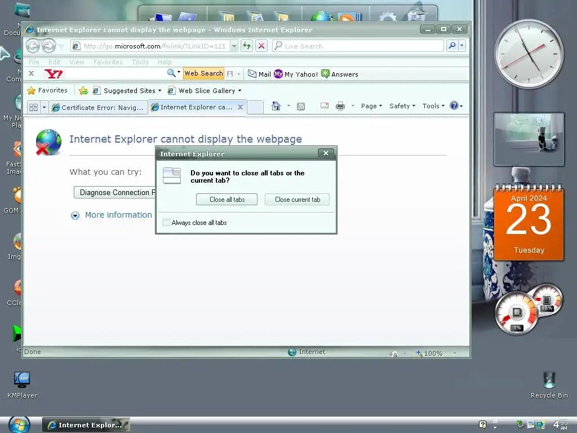Click the red Stop loading icon
The width and height of the screenshot is (577, 433).
click(x=261, y=46)
